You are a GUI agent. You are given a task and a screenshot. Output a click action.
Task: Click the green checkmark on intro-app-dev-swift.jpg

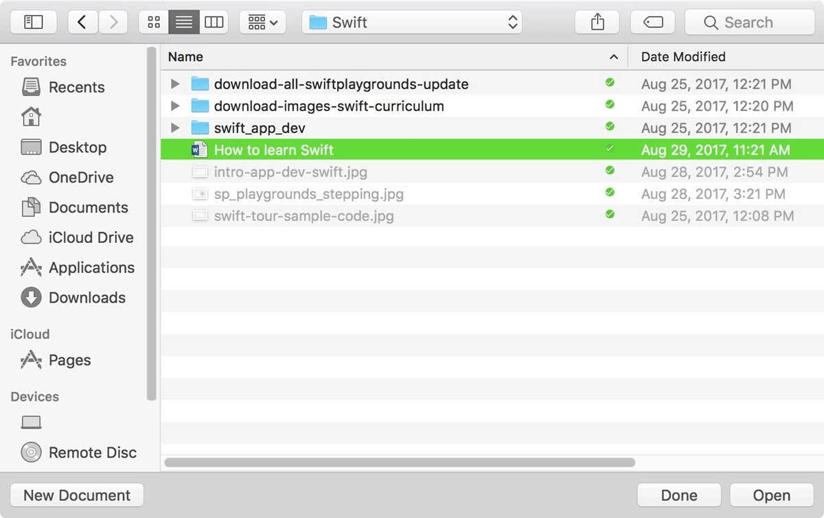pos(610,172)
